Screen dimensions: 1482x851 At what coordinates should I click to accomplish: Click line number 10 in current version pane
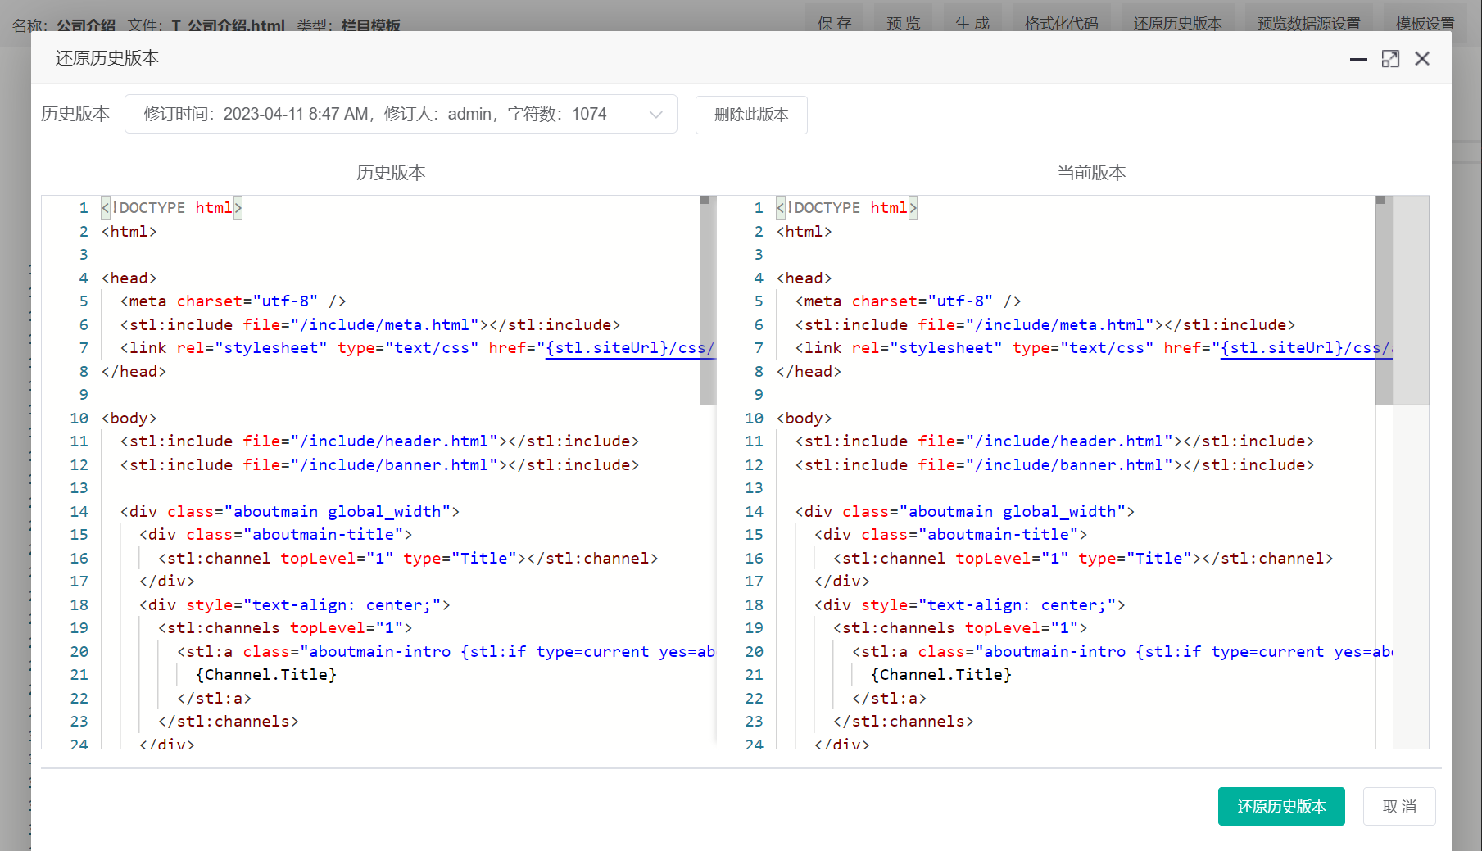754,419
